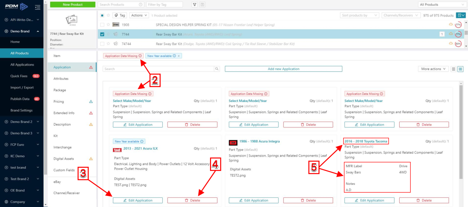Open the filter funnel icon in the toolbar
This screenshot has width=468, height=207.
pos(195,4)
